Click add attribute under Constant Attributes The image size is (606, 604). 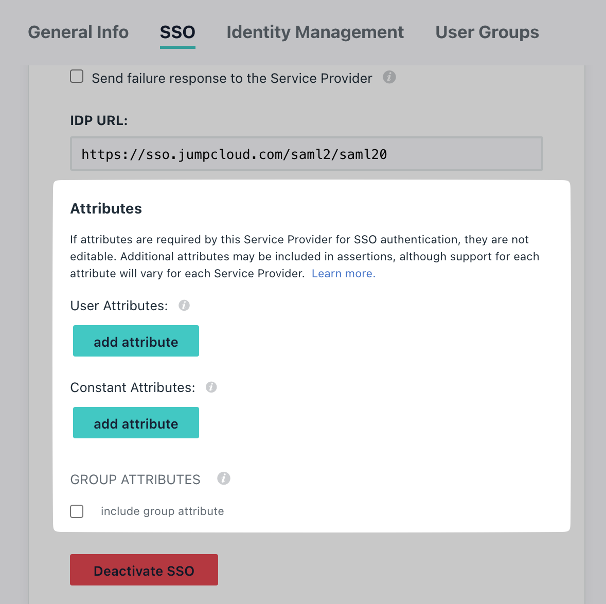(136, 422)
